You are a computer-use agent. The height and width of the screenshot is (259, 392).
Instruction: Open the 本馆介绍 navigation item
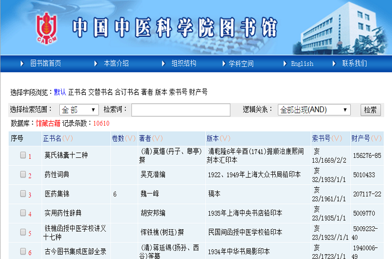click(x=116, y=64)
